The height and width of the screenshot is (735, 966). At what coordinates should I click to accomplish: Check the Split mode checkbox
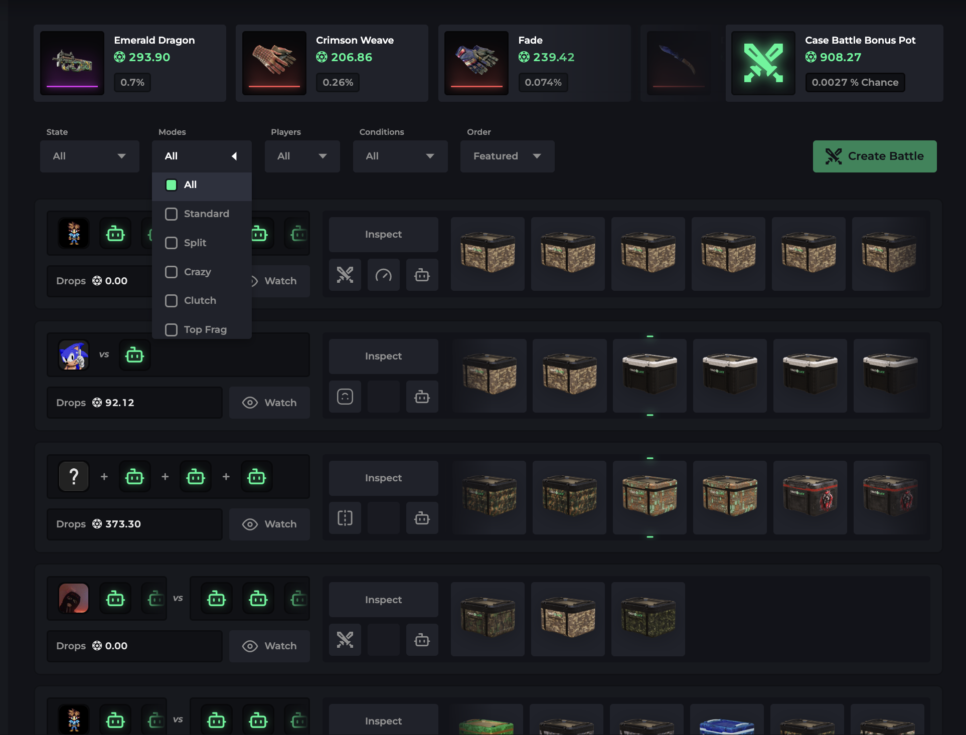pos(171,243)
